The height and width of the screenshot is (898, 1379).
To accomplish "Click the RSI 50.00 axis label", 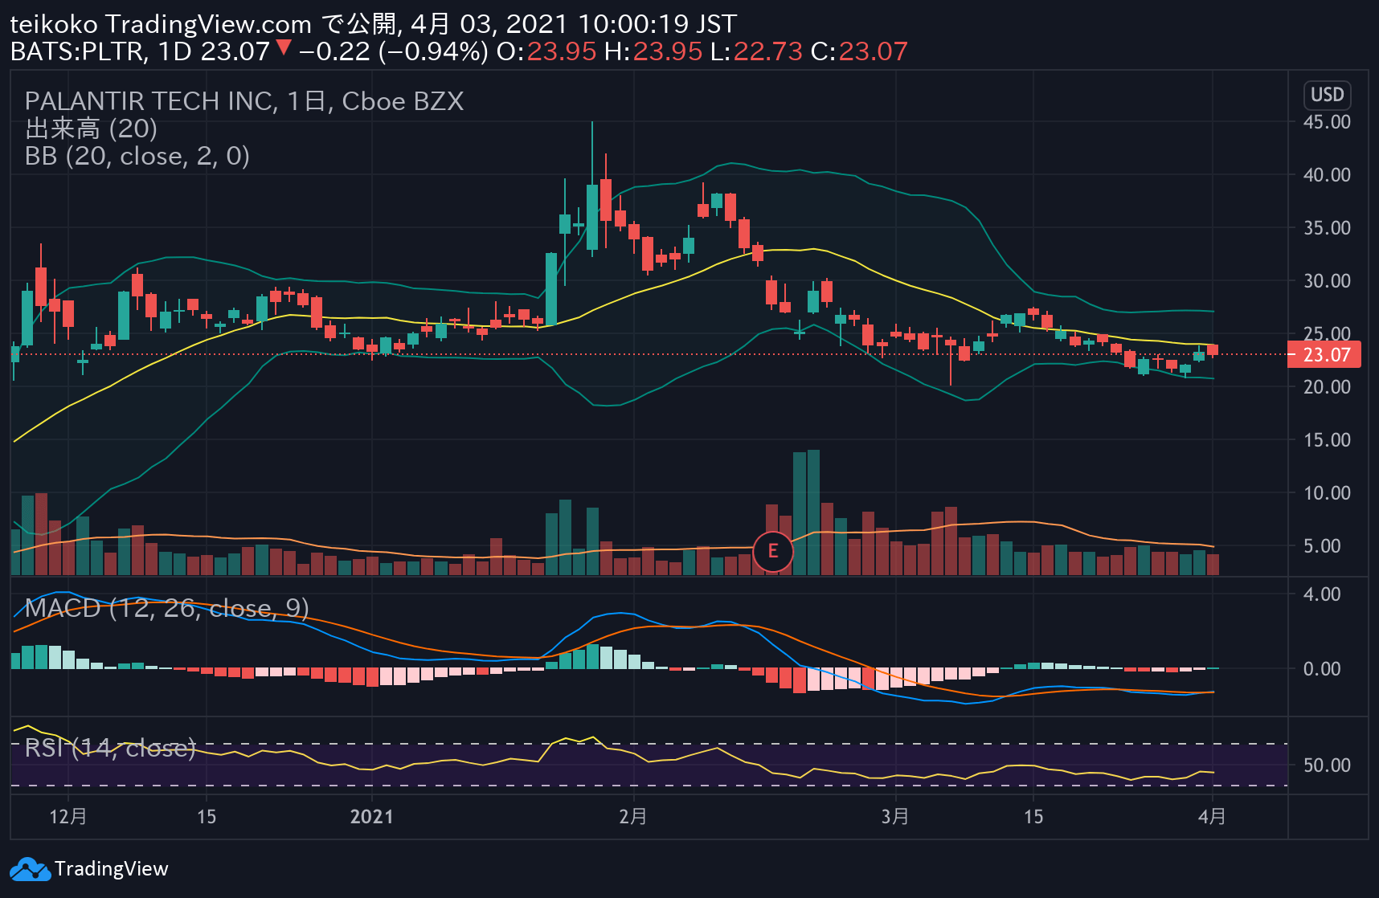I will tap(1327, 765).
